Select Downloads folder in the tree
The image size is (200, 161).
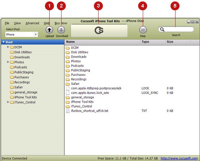point(22,57)
